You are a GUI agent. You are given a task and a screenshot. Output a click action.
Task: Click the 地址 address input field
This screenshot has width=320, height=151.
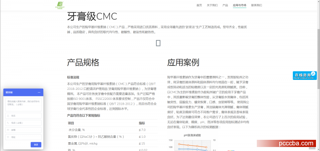(23, 137)
